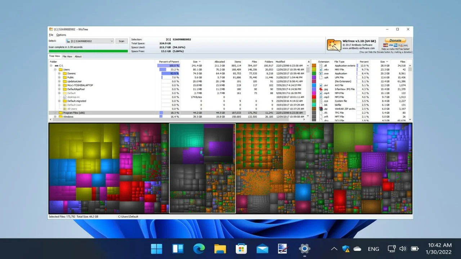
Task: Sort tree by Percent of Parent column
Action: 169,62
